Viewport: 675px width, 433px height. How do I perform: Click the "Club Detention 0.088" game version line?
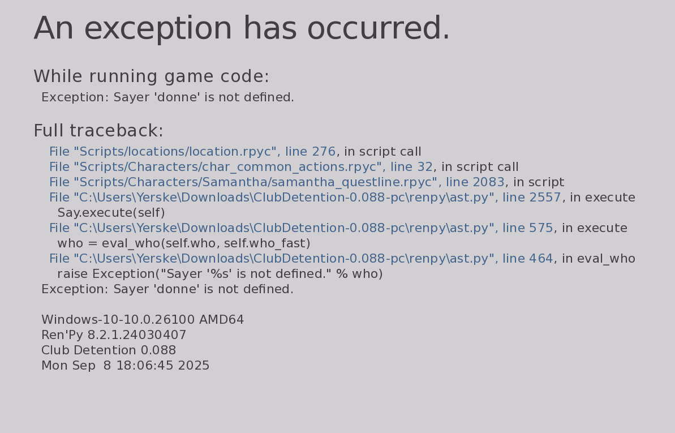point(109,350)
